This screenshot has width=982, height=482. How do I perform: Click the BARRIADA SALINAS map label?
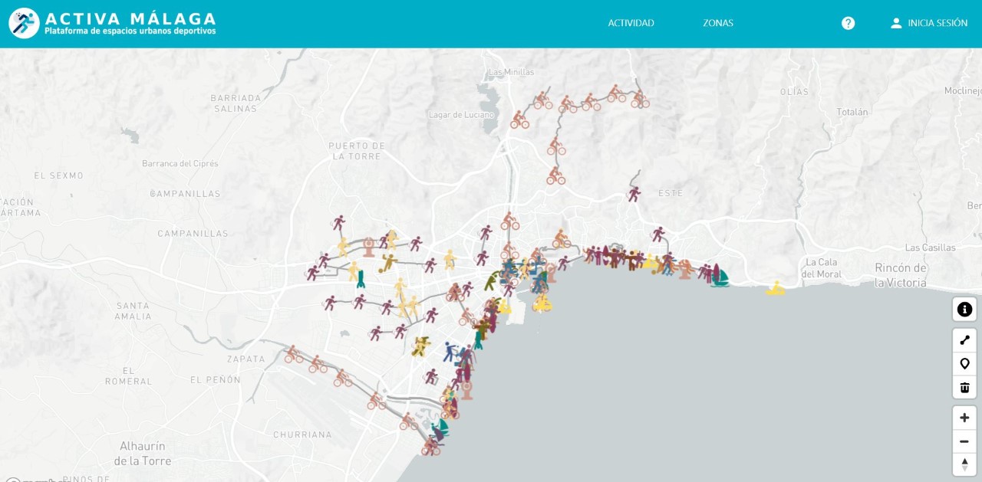[236, 103]
